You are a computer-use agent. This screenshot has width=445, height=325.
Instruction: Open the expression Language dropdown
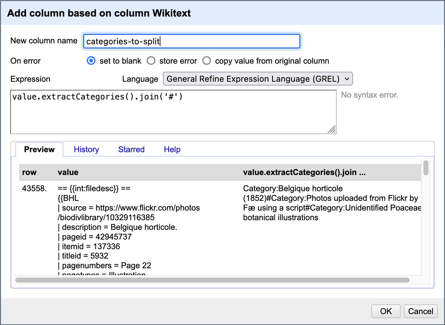coord(258,79)
